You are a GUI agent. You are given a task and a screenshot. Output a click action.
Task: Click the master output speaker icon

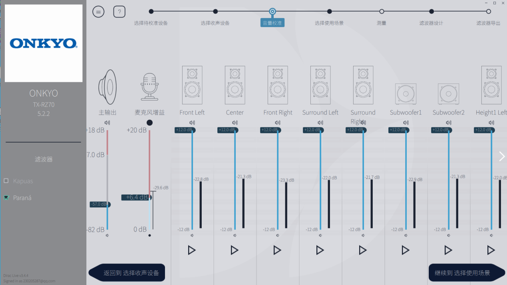point(107,87)
